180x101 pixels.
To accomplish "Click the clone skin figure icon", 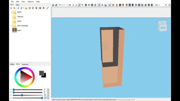I will point(36,8).
